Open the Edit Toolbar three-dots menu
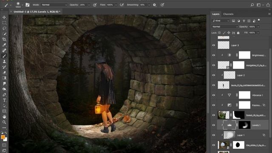Screen dimensions: 272x153 pyautogui.click(x=4, y=127)
